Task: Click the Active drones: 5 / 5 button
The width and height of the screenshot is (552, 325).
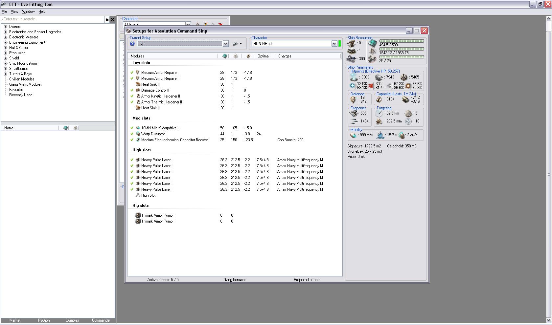Action: 163,280
